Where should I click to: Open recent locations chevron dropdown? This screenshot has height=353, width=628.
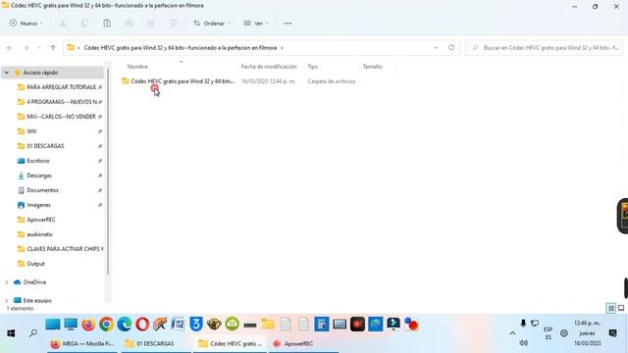tap(39, 48)
